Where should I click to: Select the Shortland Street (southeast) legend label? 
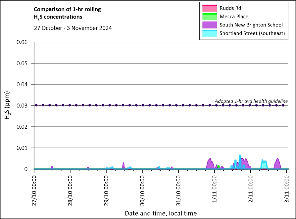(x=252, y=33)
